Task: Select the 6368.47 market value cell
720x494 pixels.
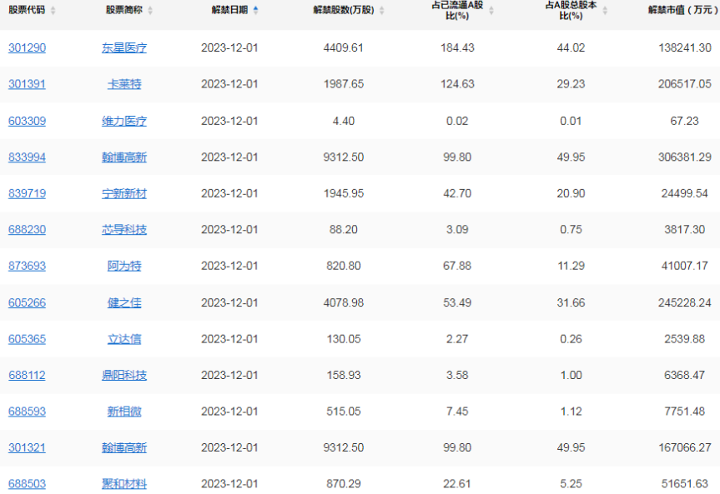Action: coord(685,375)
